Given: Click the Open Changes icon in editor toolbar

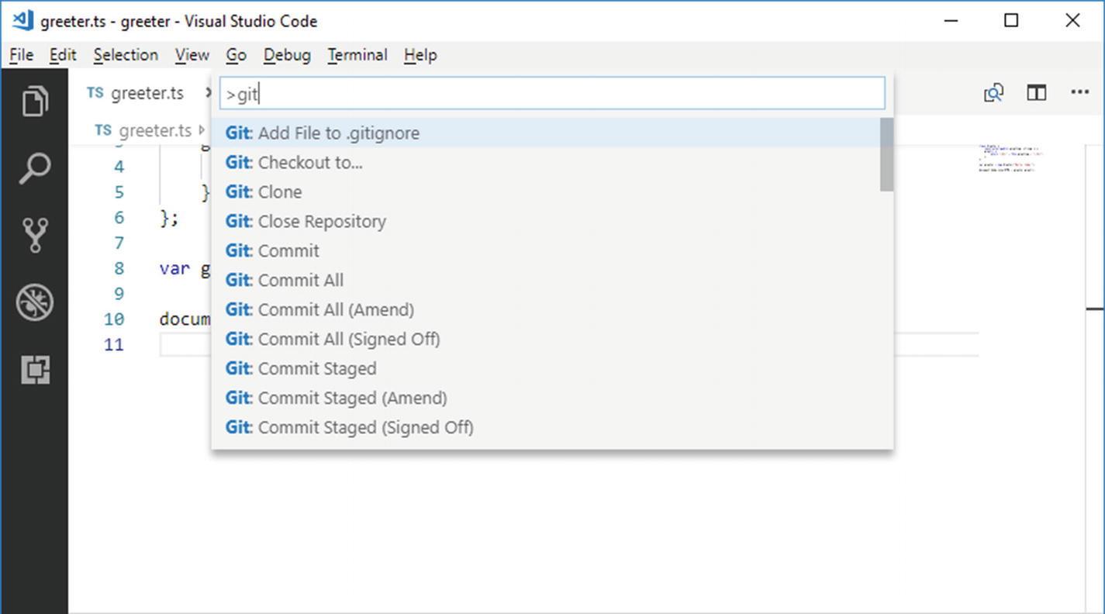Looking at the screenshot, I should click(993, 93).
